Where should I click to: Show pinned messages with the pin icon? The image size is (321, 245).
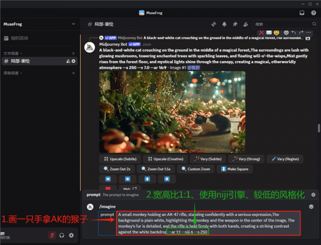[x=235, y=24]
